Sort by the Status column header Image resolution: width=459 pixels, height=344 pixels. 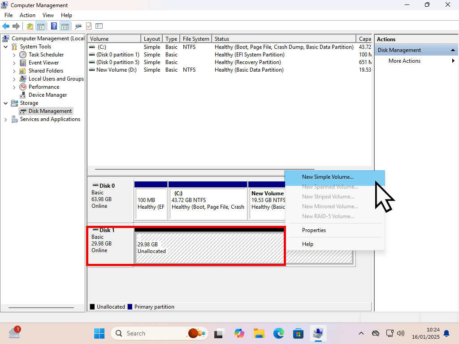click(283, 39)
